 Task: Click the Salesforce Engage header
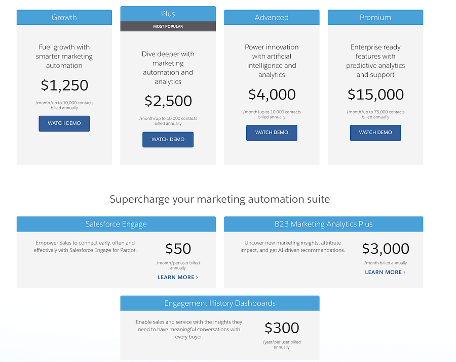point(116,224)
